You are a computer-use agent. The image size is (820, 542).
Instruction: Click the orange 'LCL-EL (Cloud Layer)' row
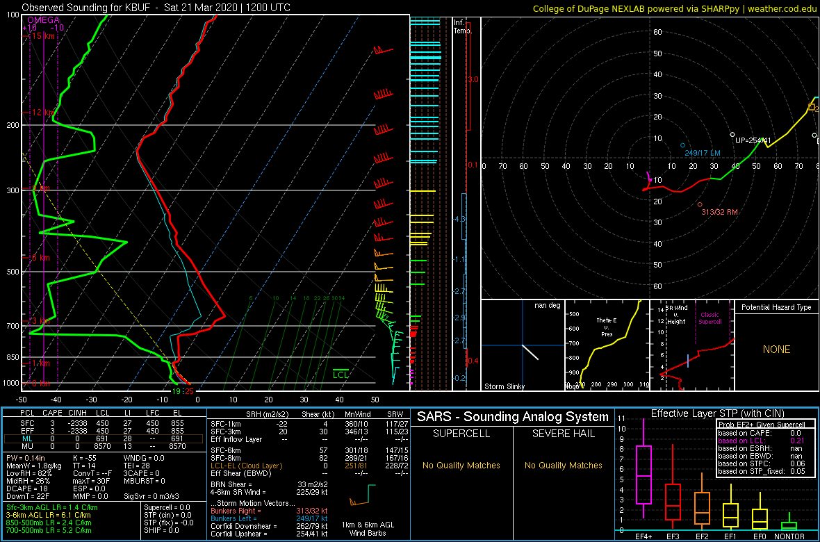point(308,465)
